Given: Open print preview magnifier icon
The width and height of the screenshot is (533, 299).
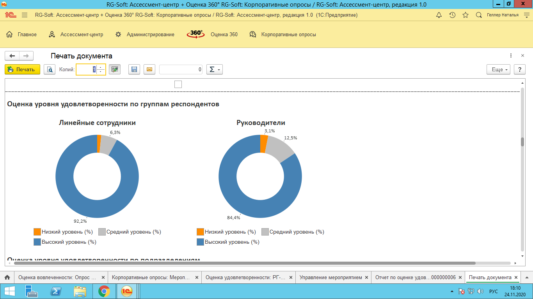Looking at the screenshot, I should click(50, 70).
